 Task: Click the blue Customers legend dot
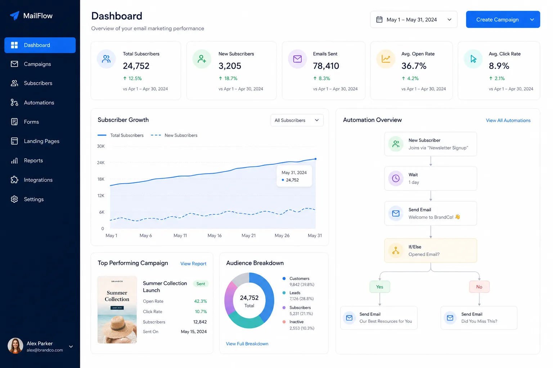284,279
